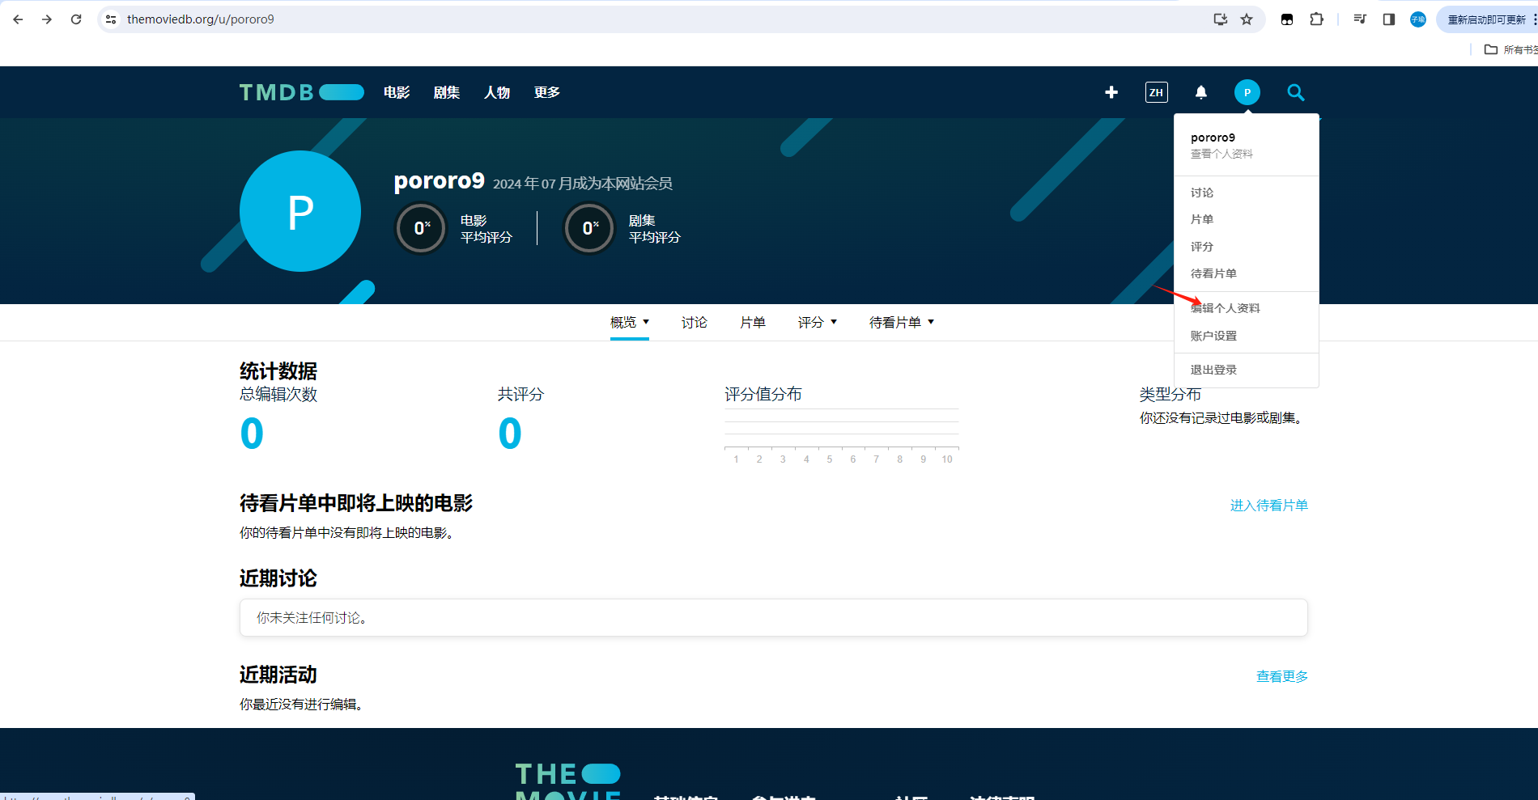Image resolution: width=1538 pixels, height=800 pixels.
Task: Open the 电影 menu
Action: tap(397, 92)
